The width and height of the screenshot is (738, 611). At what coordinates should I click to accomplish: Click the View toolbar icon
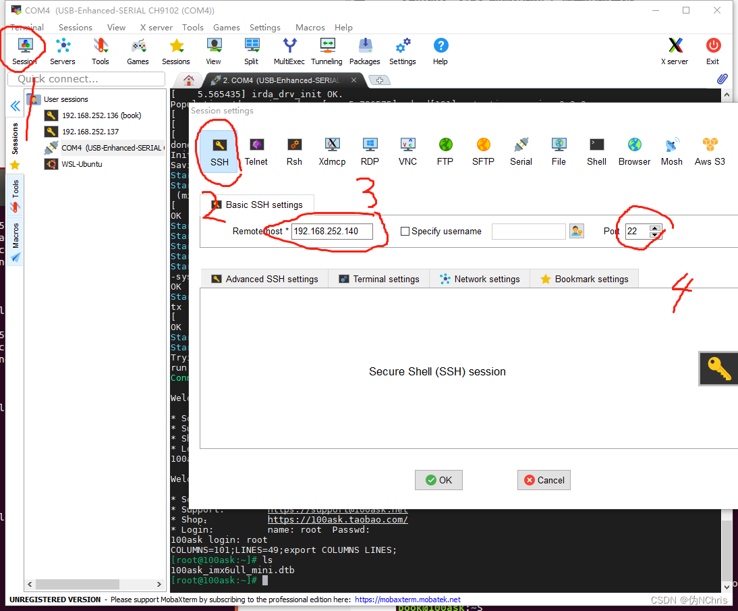[214, 51]
